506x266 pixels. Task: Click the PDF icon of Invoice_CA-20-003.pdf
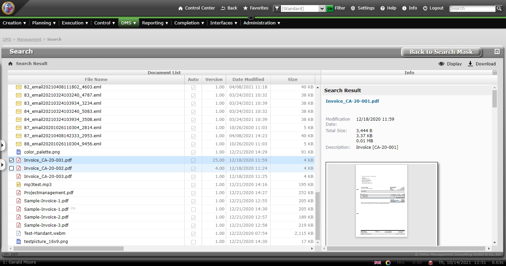(x=19, y=177)
